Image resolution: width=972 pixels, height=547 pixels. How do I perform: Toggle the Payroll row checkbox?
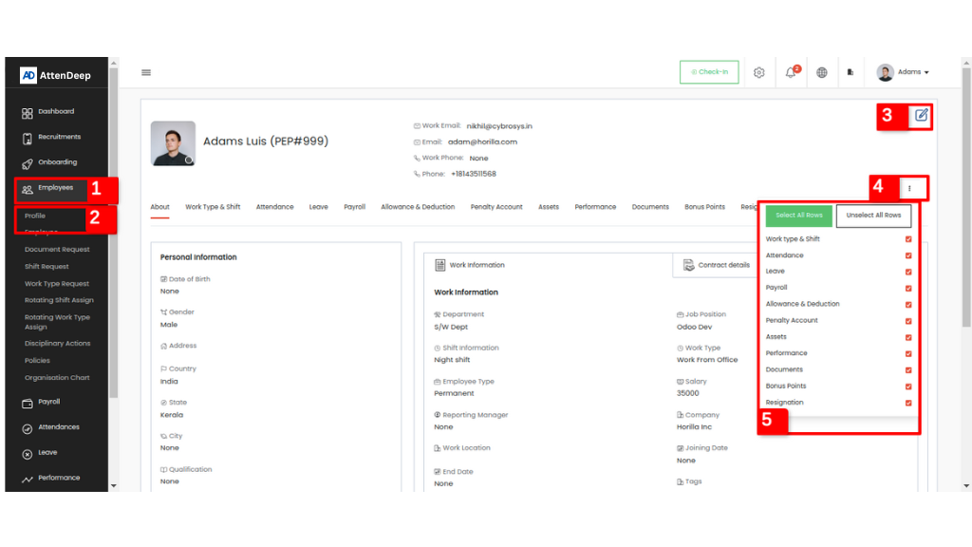pos(908,288)
